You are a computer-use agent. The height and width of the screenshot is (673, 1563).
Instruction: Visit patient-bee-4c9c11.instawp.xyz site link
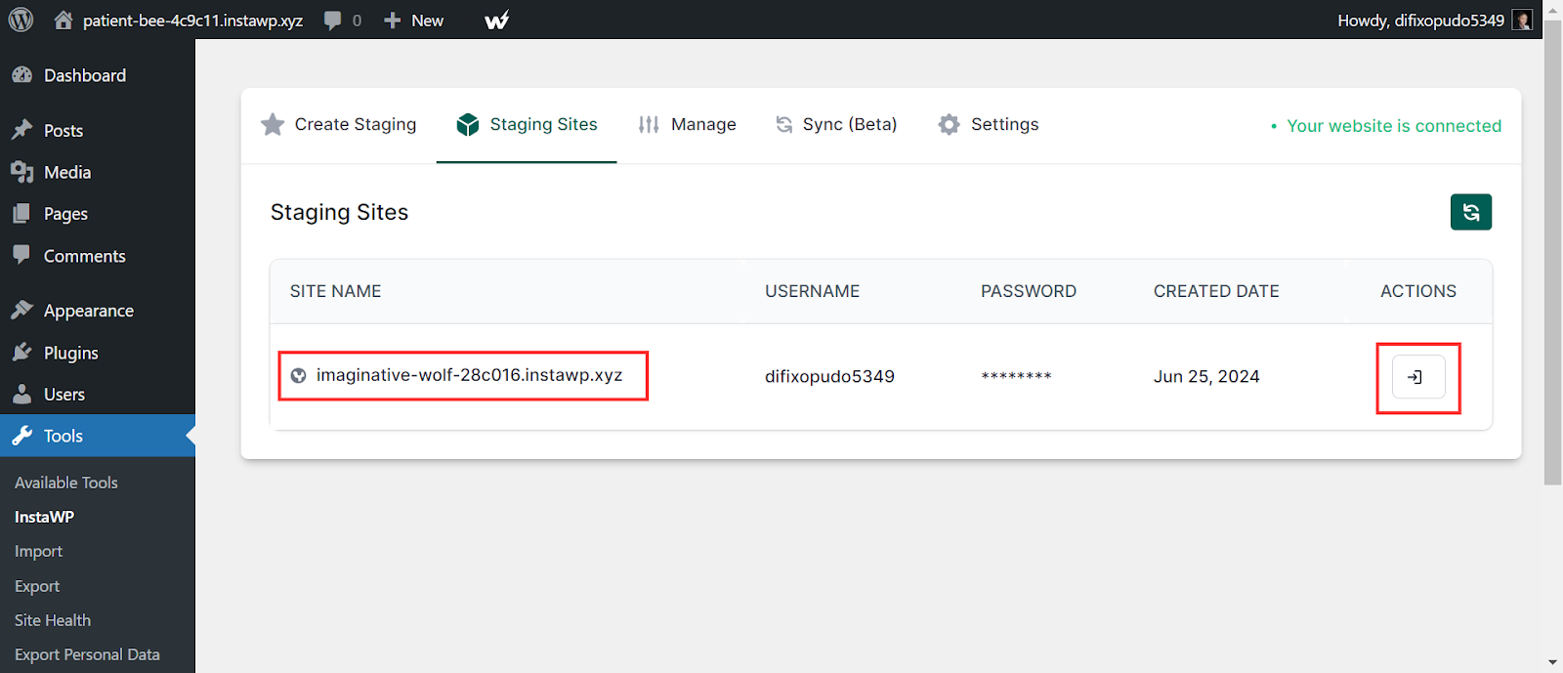click(192, 21)
